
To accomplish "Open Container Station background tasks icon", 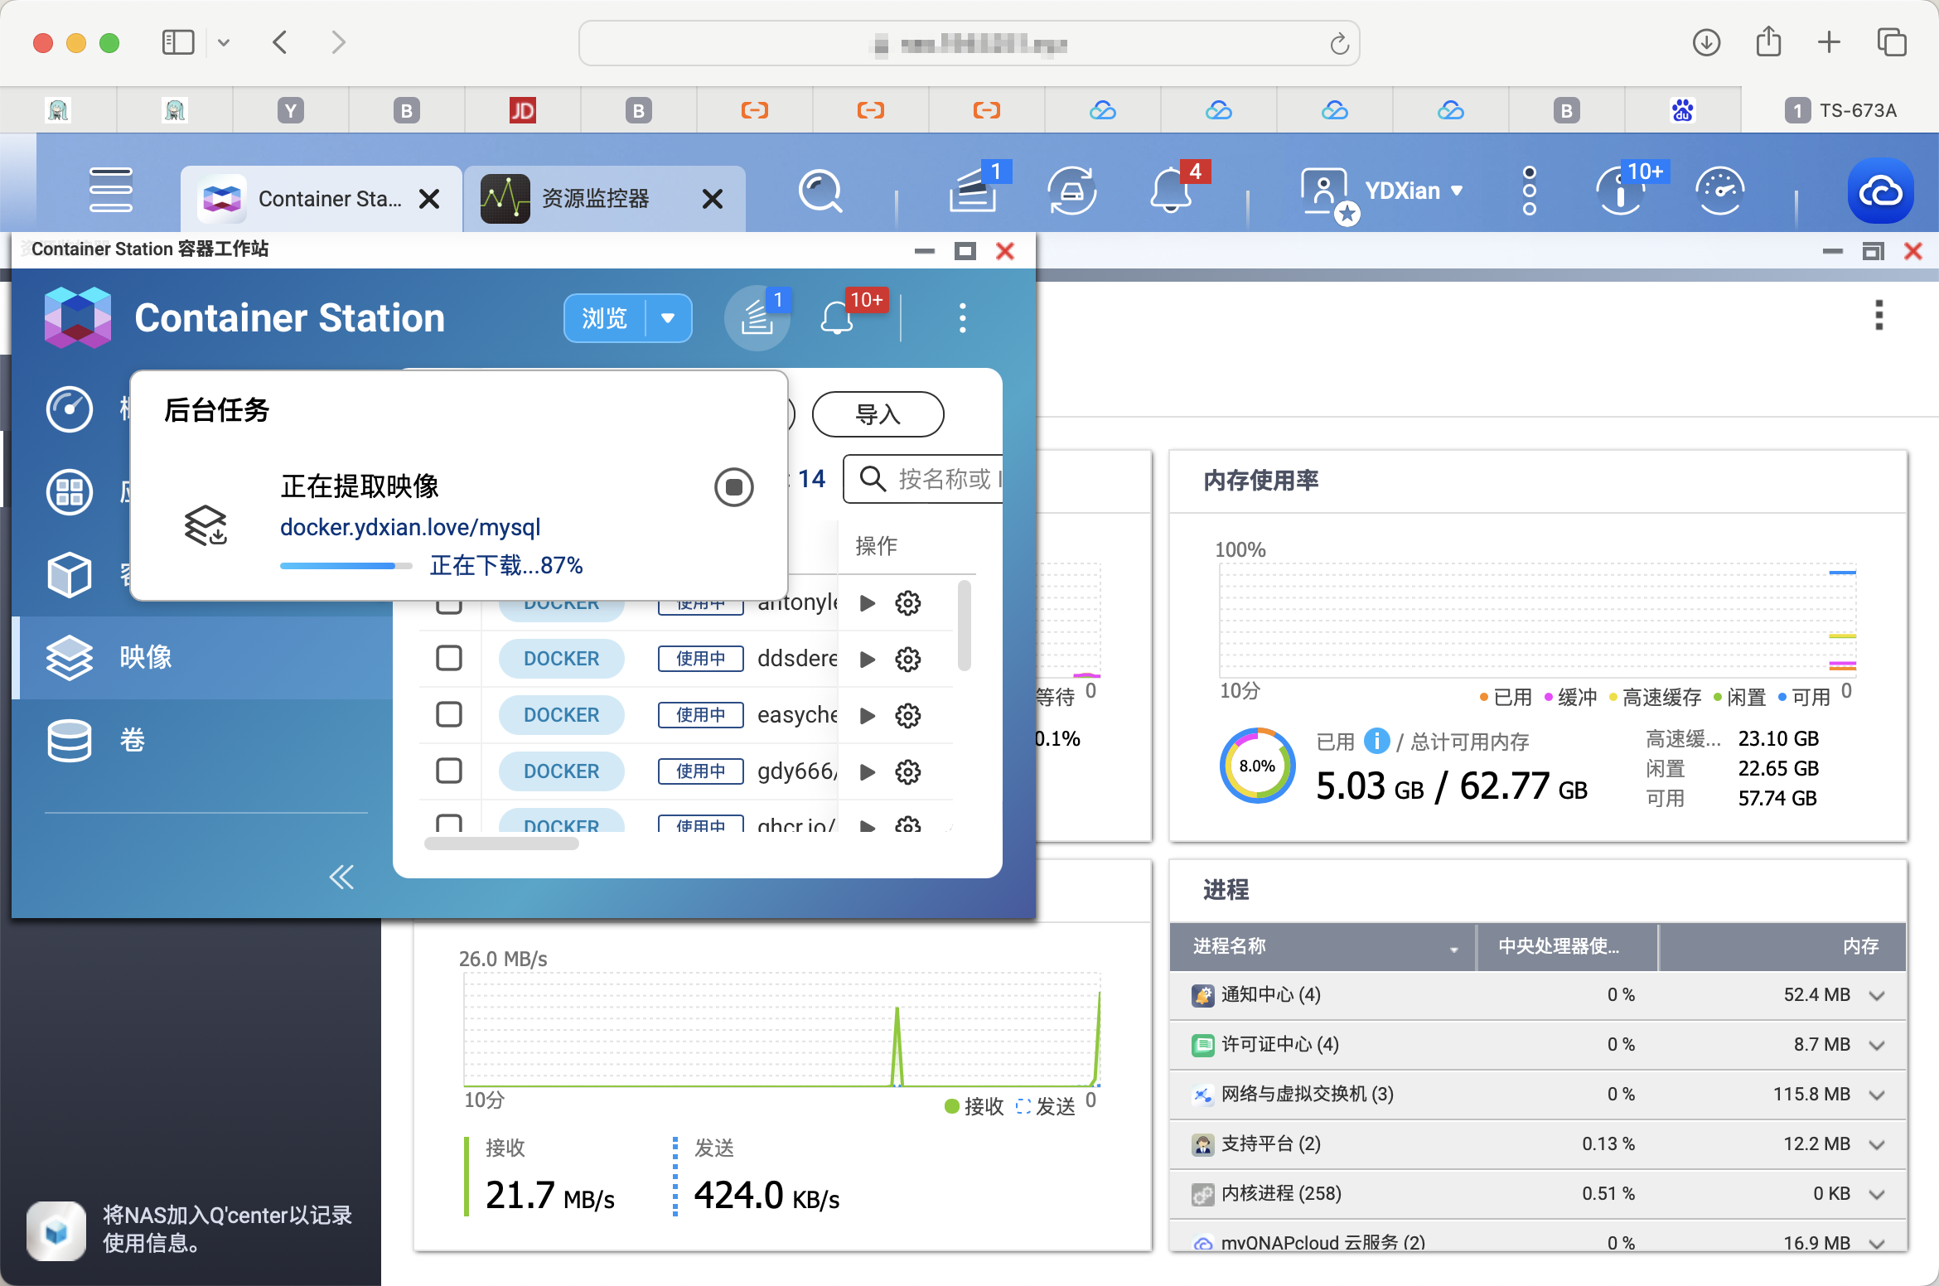I will (x=757, y=317).
